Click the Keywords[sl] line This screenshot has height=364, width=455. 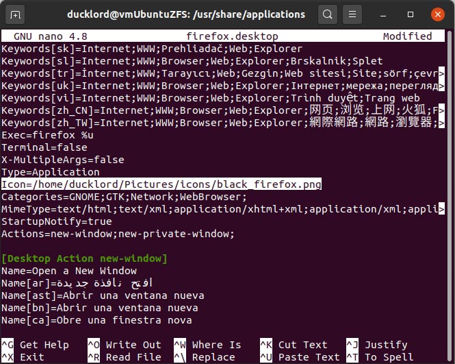[192, 61]
